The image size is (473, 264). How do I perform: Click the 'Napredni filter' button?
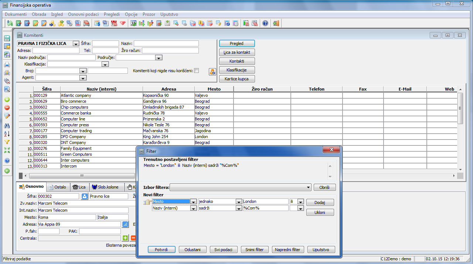(288, 250)
